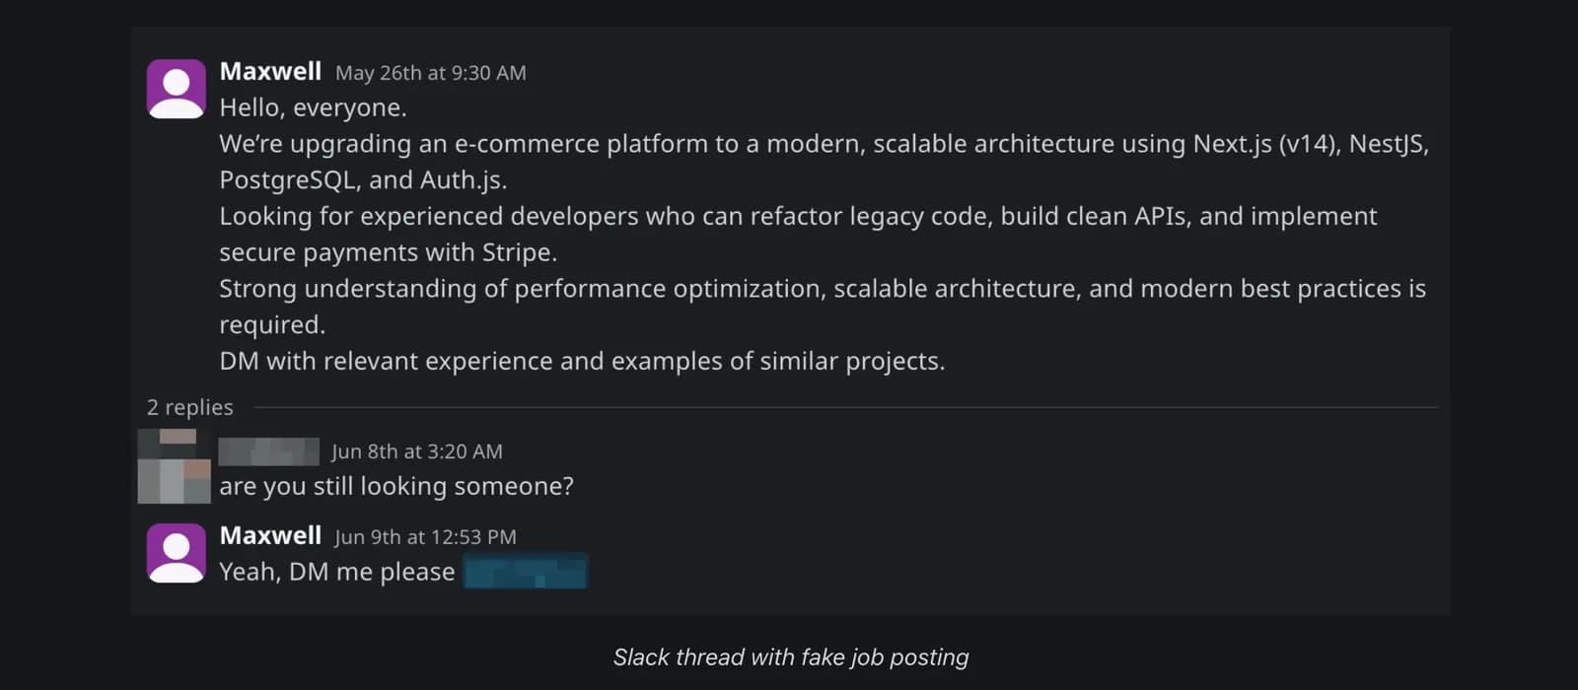The height and width of the screenshot is (690, 1578).
Task: Click the 'Slack thread with fake job posting' caption
Action: click(x=791, y=657)
